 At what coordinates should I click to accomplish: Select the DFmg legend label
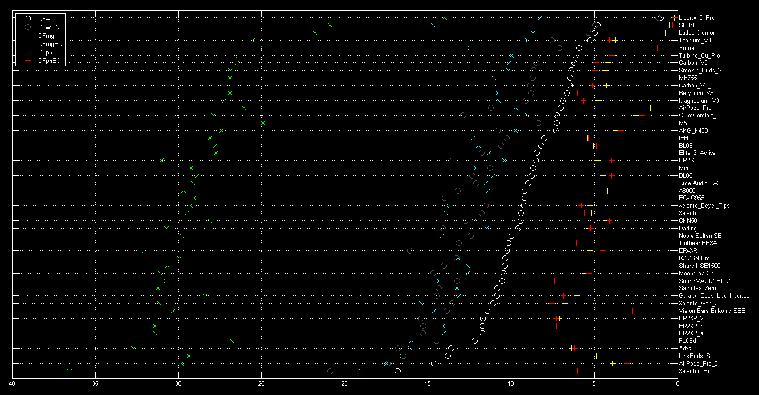tap(46, 36)
